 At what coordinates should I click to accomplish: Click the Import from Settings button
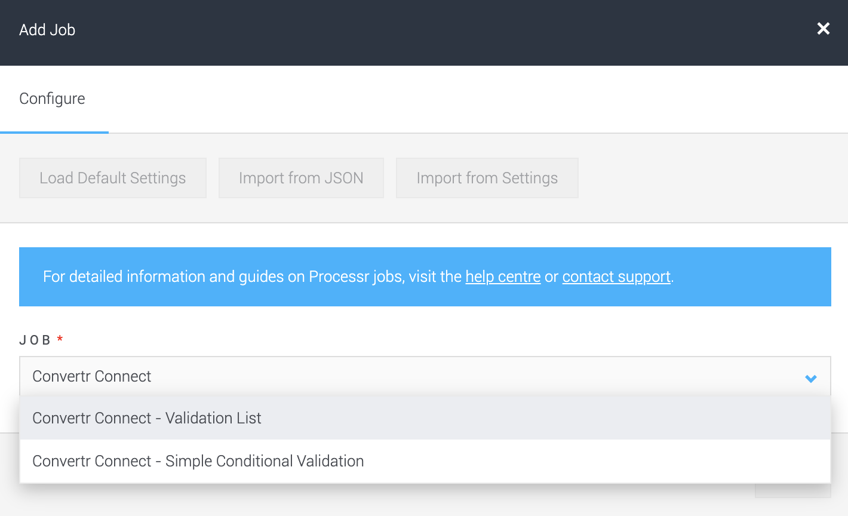coord(487,178)
